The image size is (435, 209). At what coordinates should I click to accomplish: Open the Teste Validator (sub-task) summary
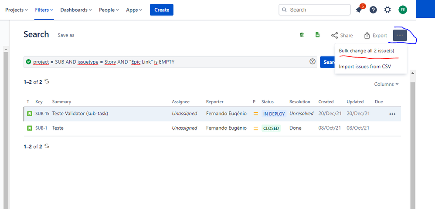80,114
